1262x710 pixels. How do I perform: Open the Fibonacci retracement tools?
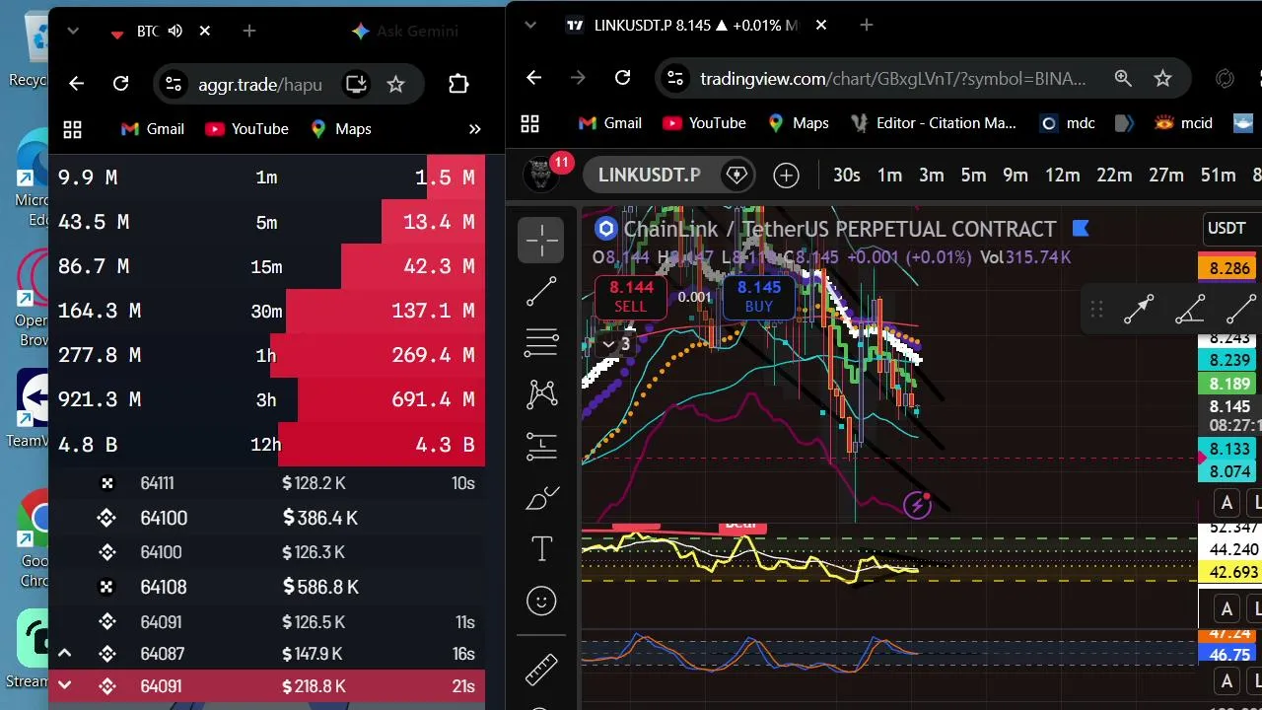point(541,342)
